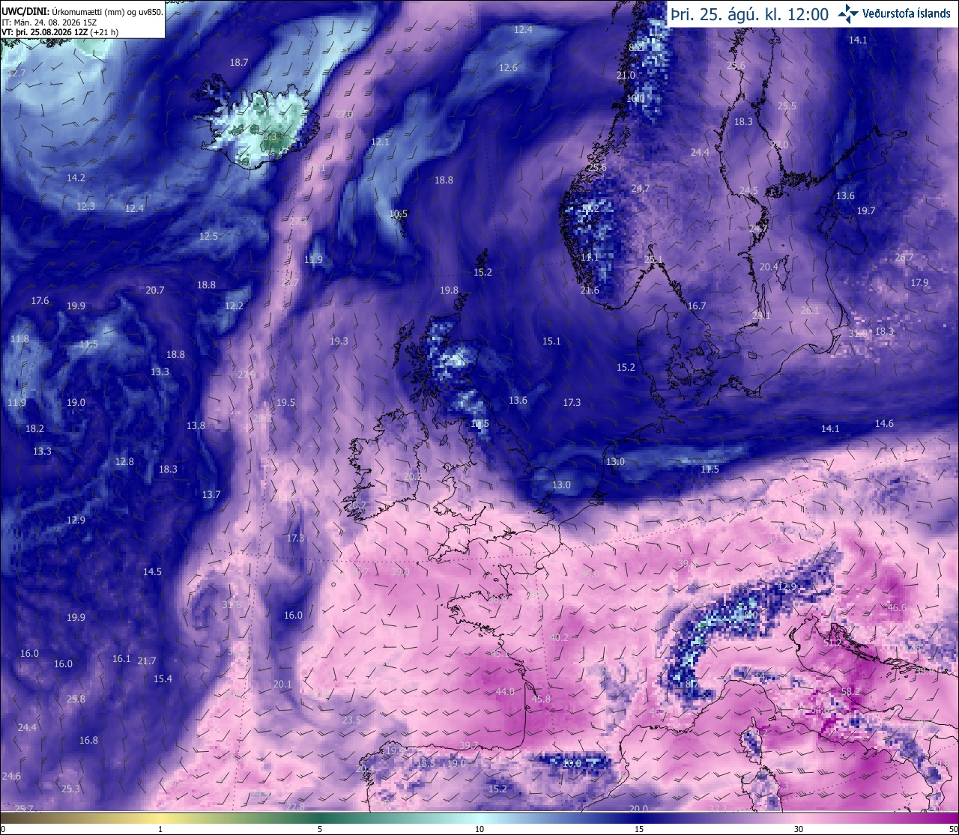This screenshot has width=959, height=835.
Task: Click the Veðurstofa Íslands name text
Action: click(907, 13)
